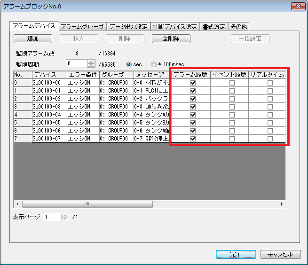The height and width of the screenshot is (265, 308).
Task: Go to the 書式設定 tab
Action: click(x=213, y=26)
